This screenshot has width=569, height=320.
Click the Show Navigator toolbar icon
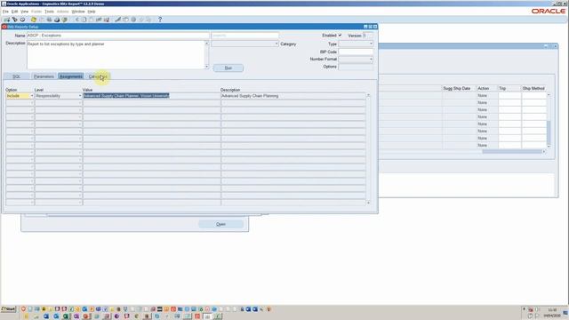(x=22, y=20)
